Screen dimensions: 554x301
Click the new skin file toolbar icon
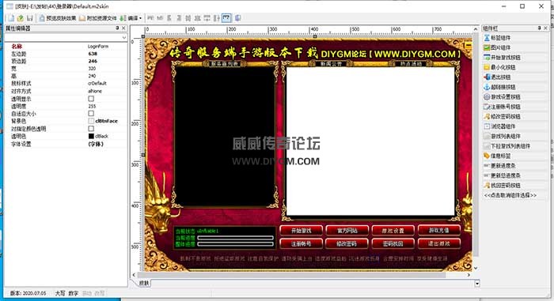click(x=11, y=18)
